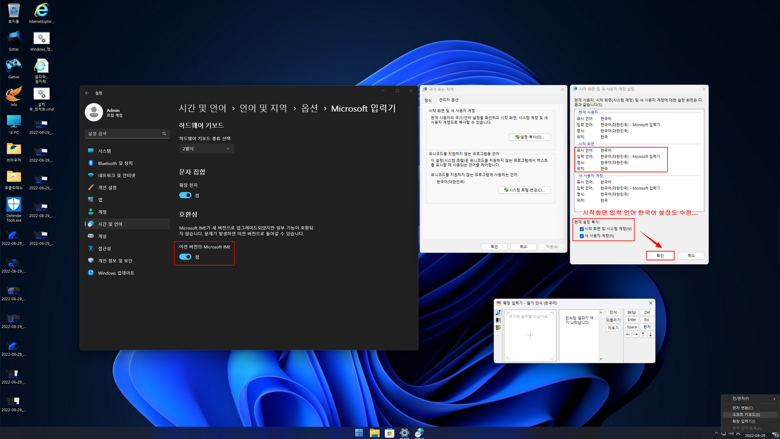Viewport: 780px width, 439px height.
Task: Open the Extras folder icon
Action: [14, 41]
